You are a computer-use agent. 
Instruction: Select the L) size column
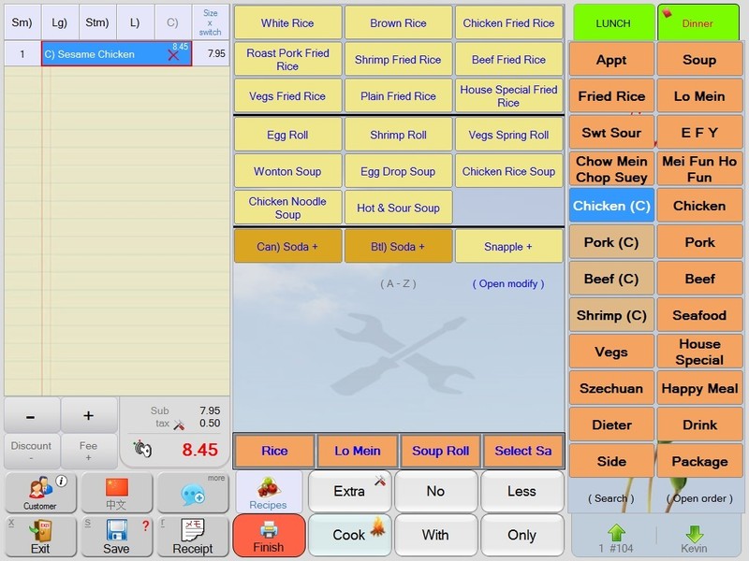pos(135,22)
